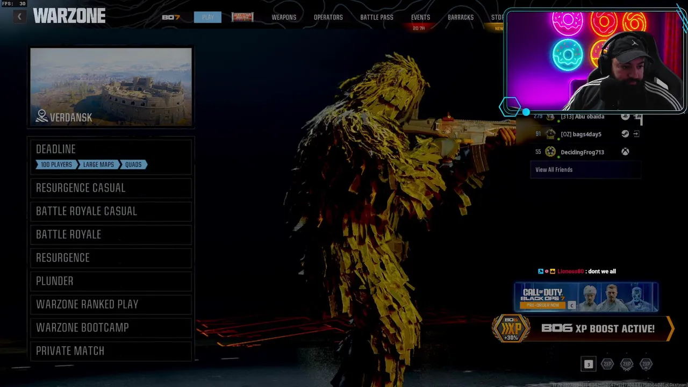Click the crown badge in chat message

[x=552, y=271]
